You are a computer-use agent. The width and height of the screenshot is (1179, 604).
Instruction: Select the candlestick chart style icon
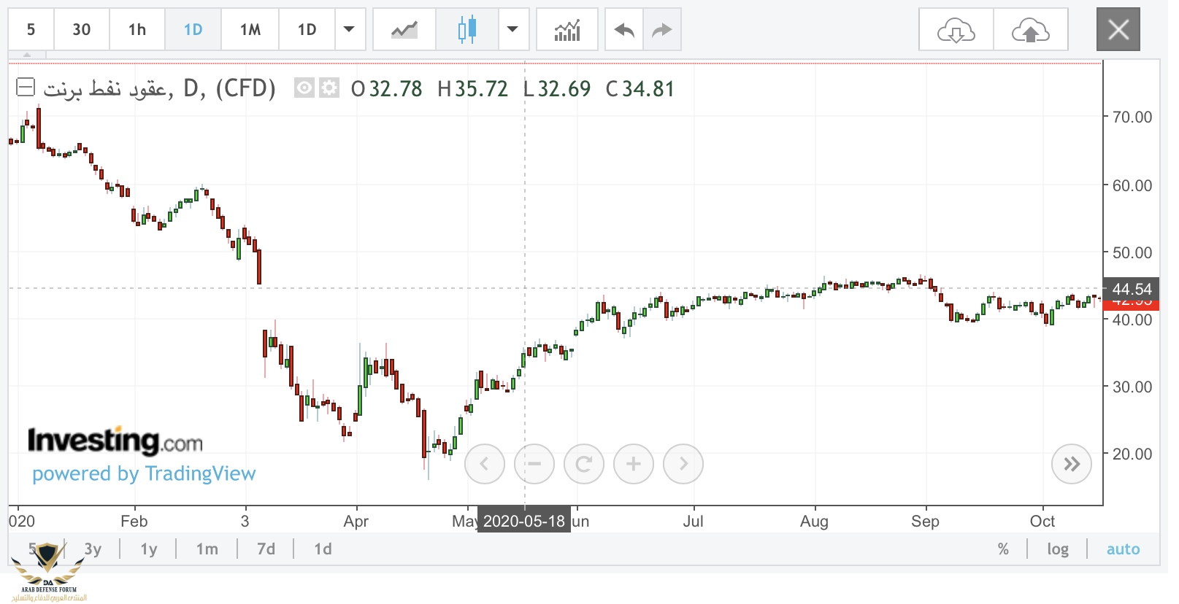pos(467,30)
